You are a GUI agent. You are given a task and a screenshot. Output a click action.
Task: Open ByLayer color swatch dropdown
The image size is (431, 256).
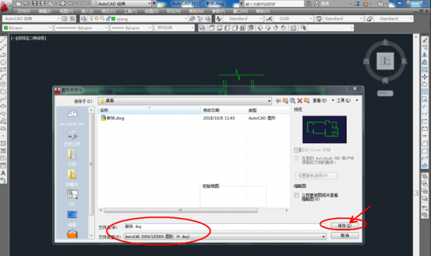point(27,28)
